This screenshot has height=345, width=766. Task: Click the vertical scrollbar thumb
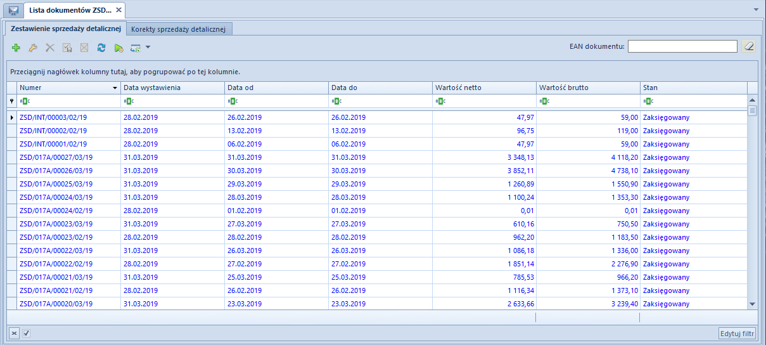click(753, 110)
